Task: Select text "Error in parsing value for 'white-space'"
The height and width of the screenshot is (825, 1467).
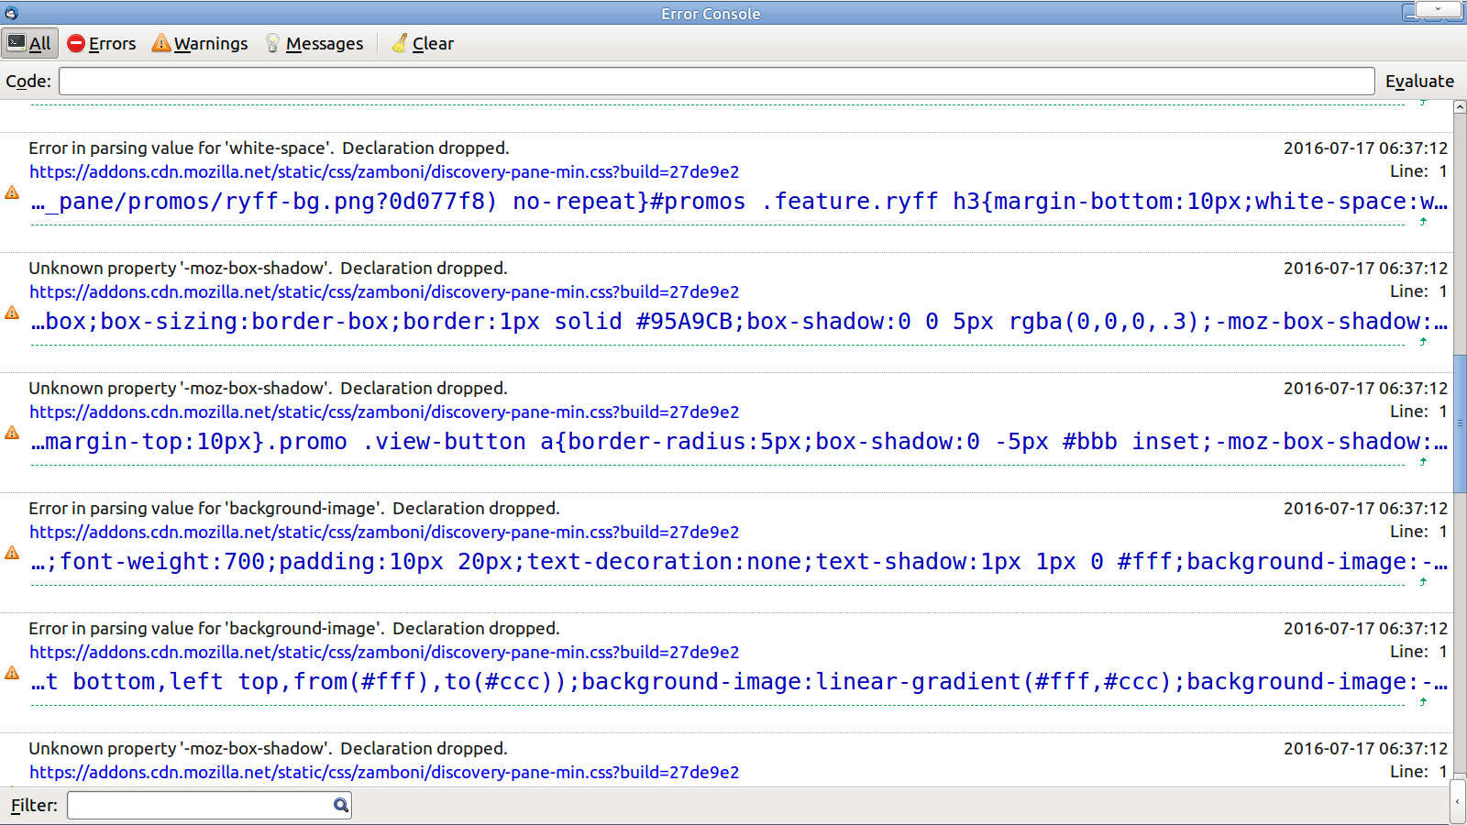Action: tap(182, 148)
